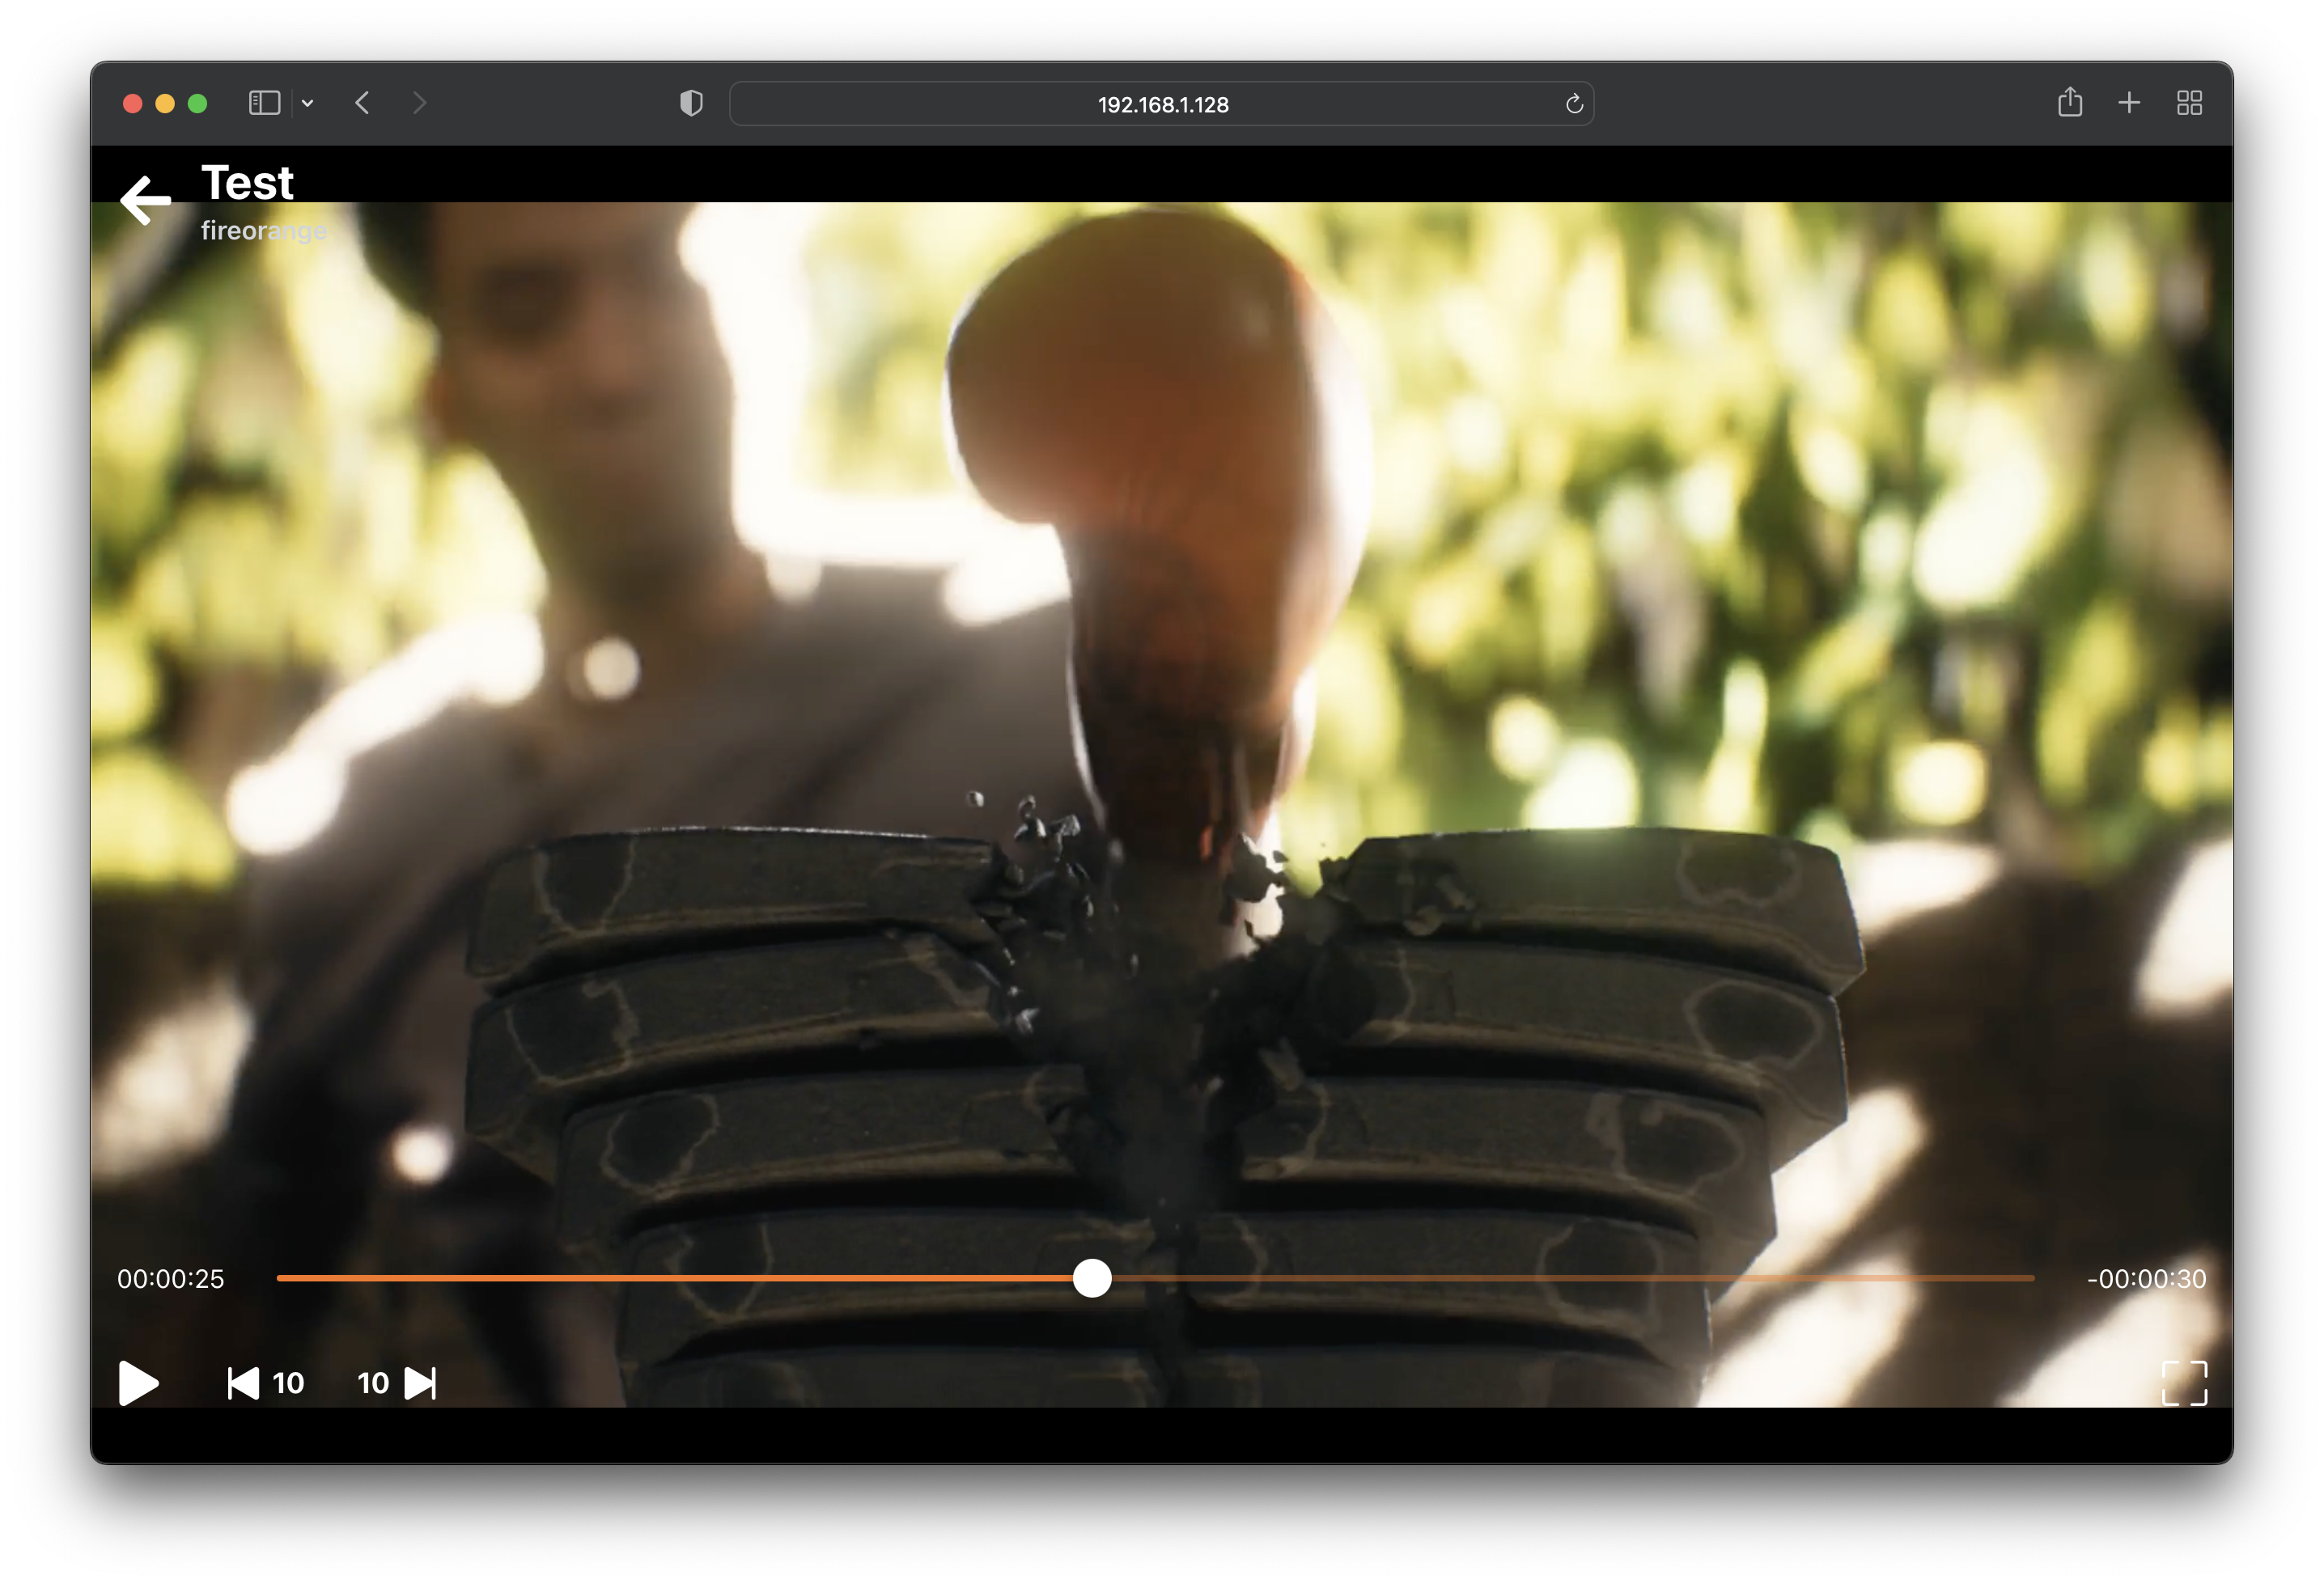
Task: Click the elapsed time 00:00:25
Action: tap(171, 1278)
